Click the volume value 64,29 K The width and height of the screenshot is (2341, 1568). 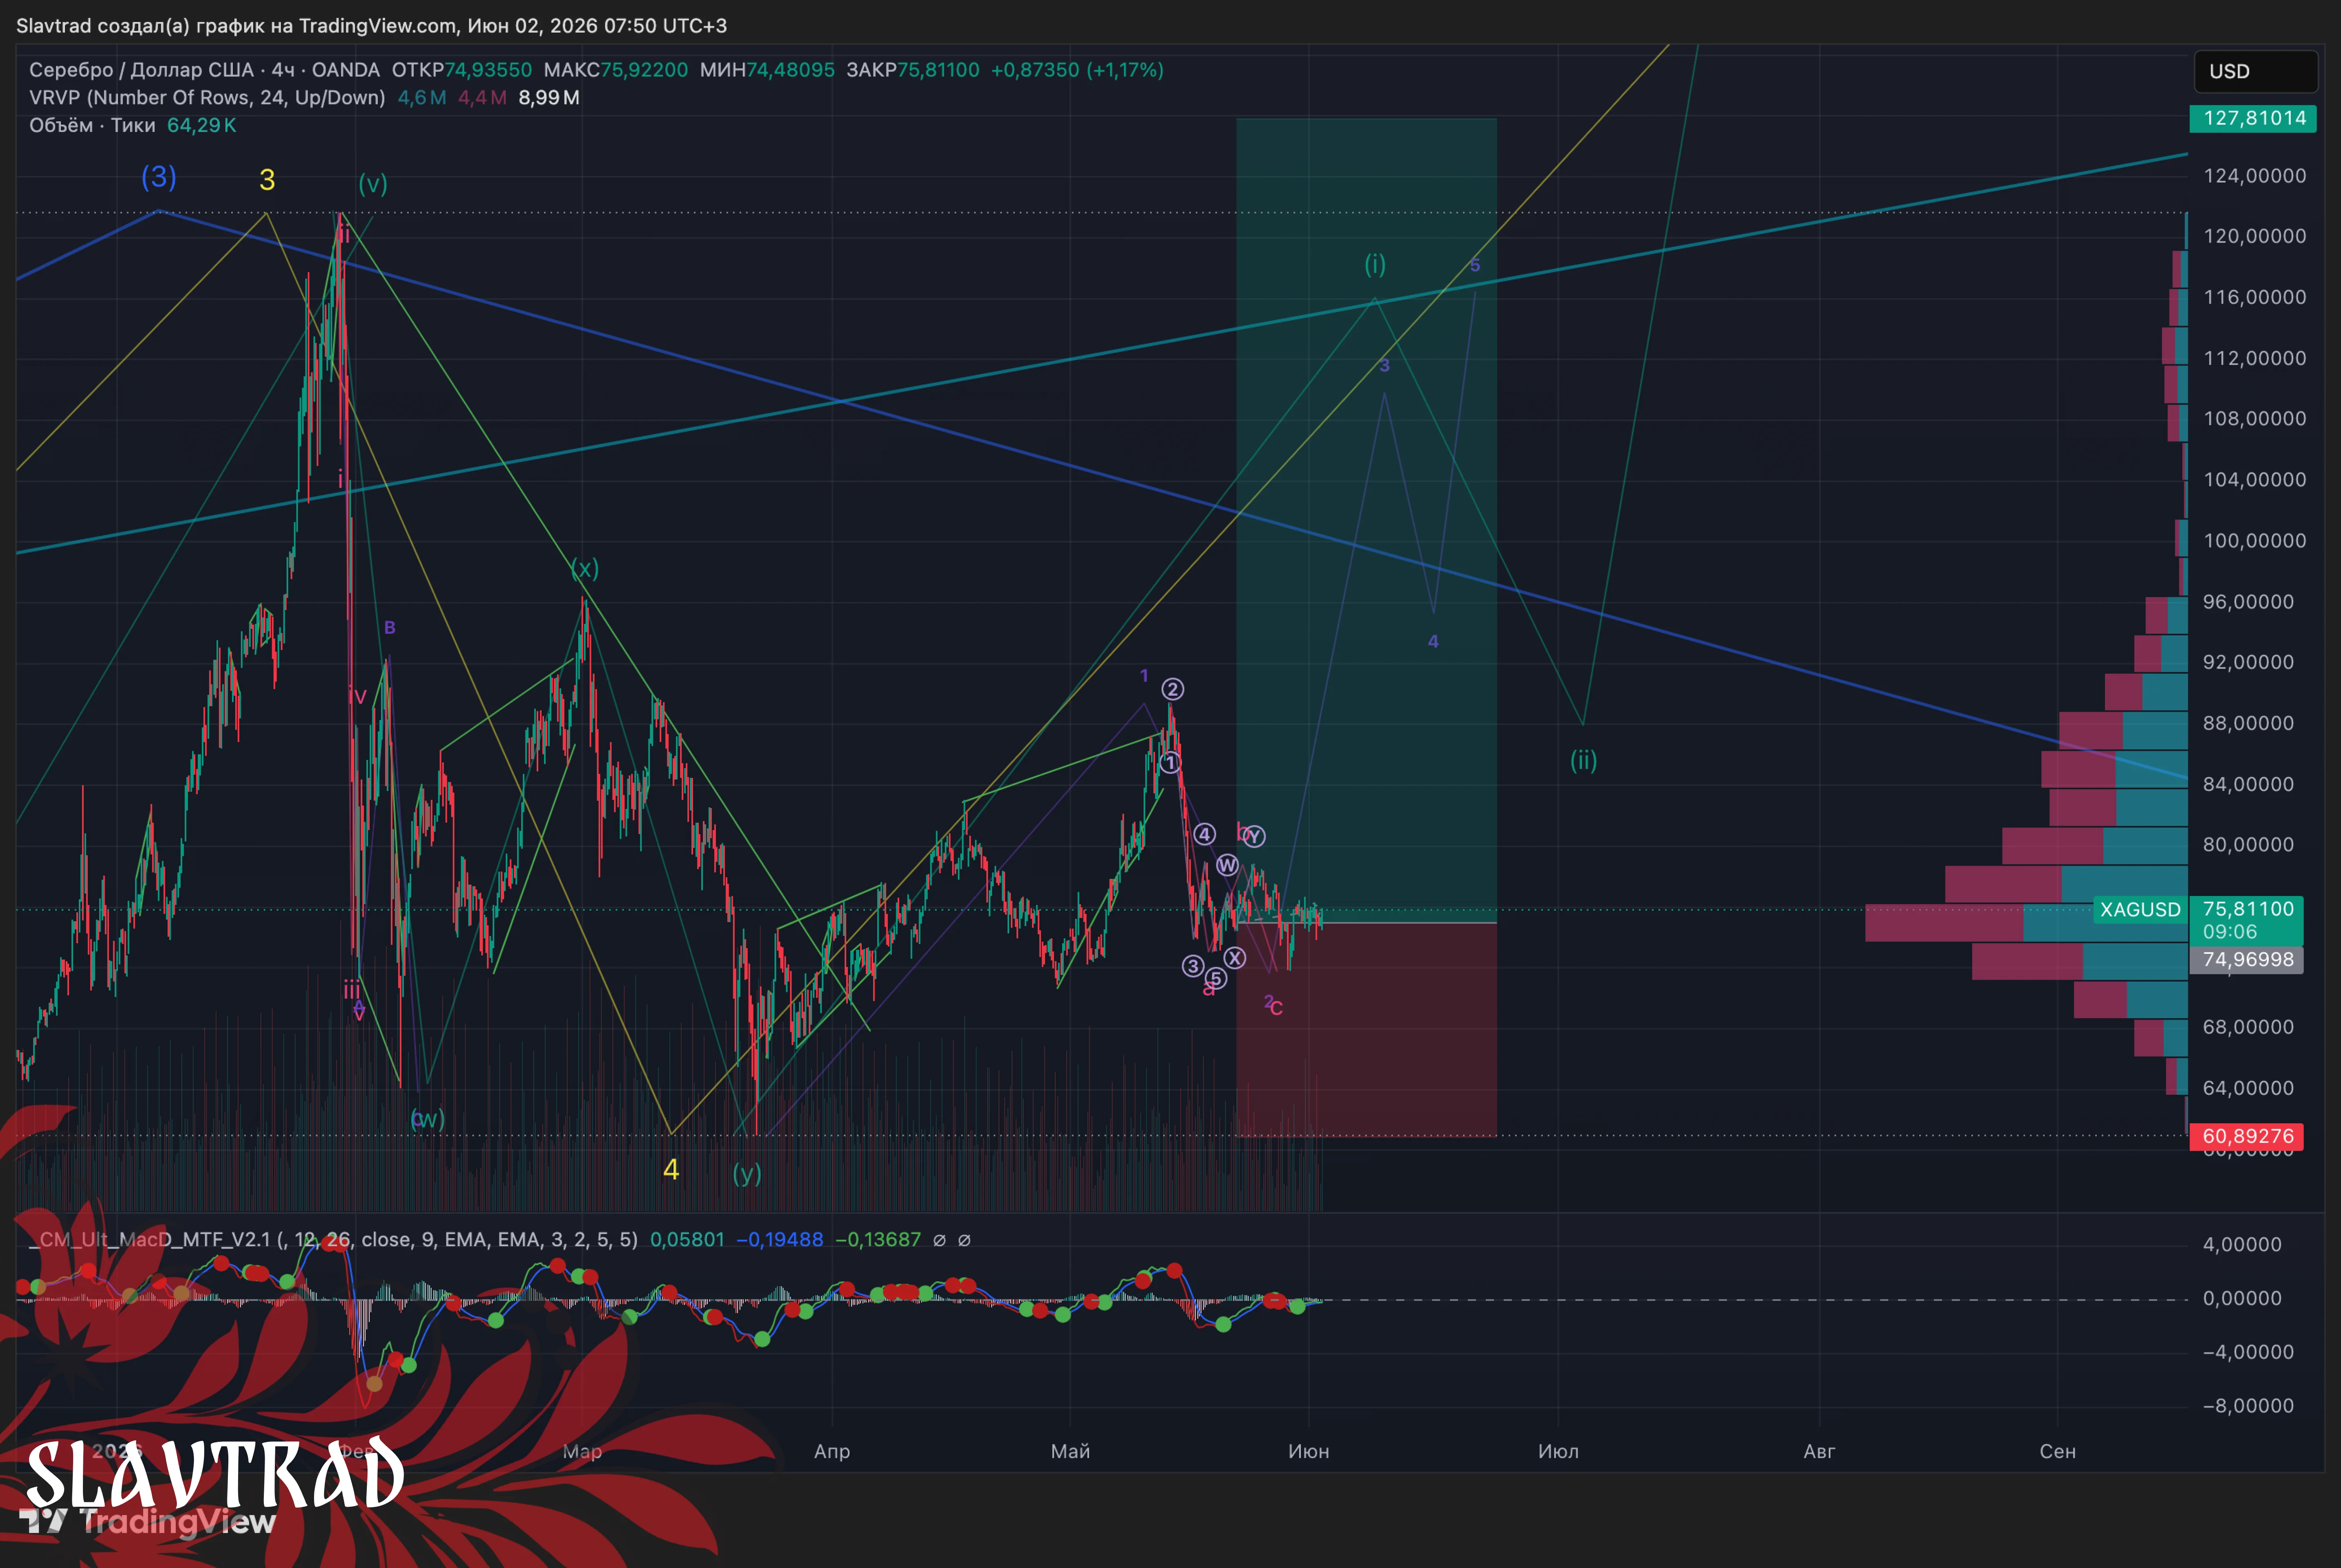click(202, 126)
